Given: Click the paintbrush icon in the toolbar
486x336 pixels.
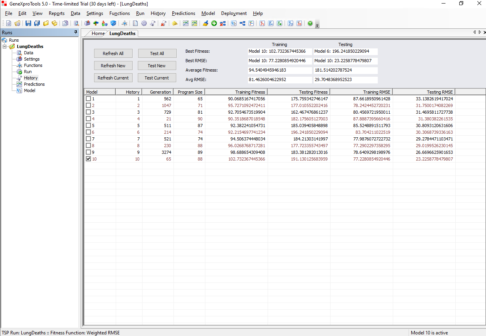Looking at the screenshot, I should click(x=205, y=24).
